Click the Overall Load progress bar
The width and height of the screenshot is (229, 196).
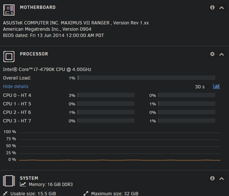pos(146,78)
